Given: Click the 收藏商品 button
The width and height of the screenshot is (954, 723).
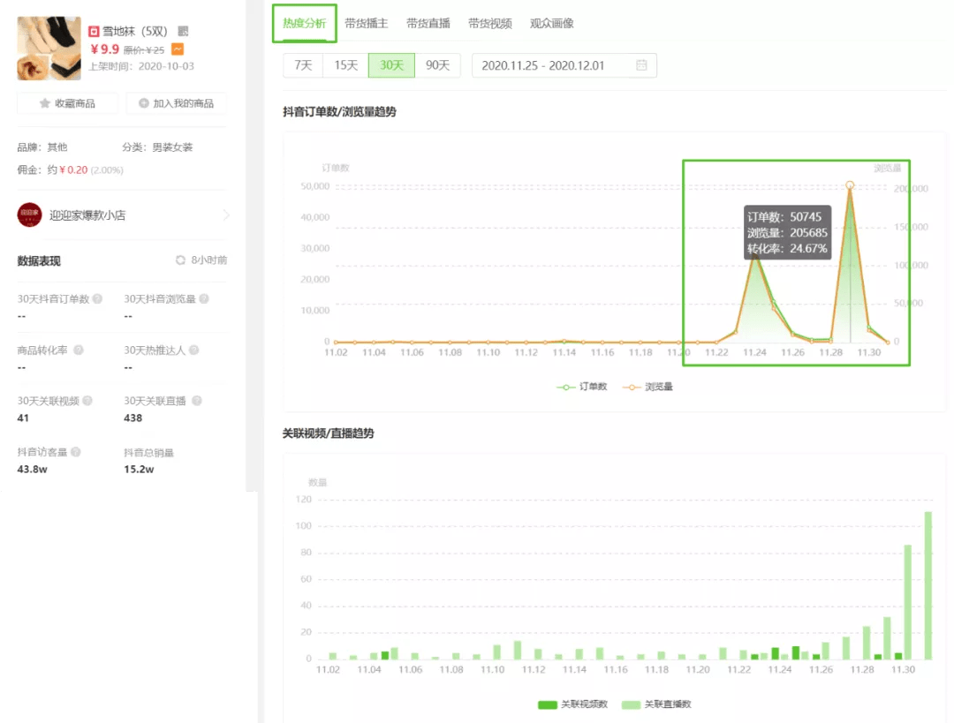Looking at the screenshot, I should pos(68,103).
